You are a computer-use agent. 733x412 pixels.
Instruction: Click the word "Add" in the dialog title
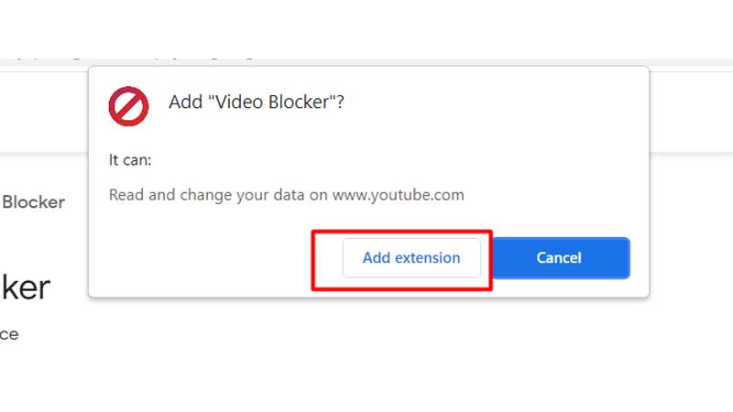pos(186,102)
